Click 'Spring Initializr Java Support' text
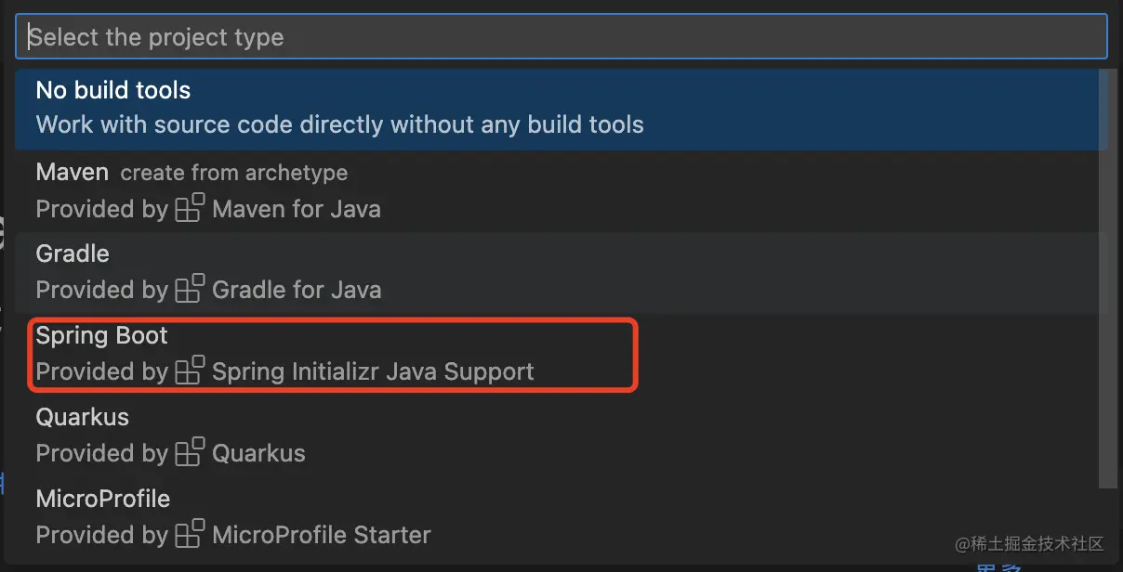Image resolution: width=1123 pixels, height=572 pixels. (373, 372)
